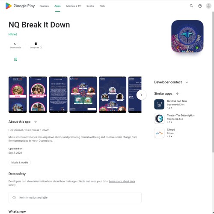
Task: Click the NQ Break it Down app icon
Action: [187, 36]
